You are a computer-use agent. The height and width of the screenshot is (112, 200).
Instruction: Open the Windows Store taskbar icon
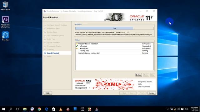53,109
